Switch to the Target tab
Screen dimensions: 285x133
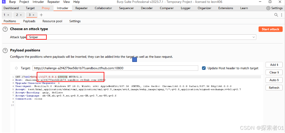[30, 8]
